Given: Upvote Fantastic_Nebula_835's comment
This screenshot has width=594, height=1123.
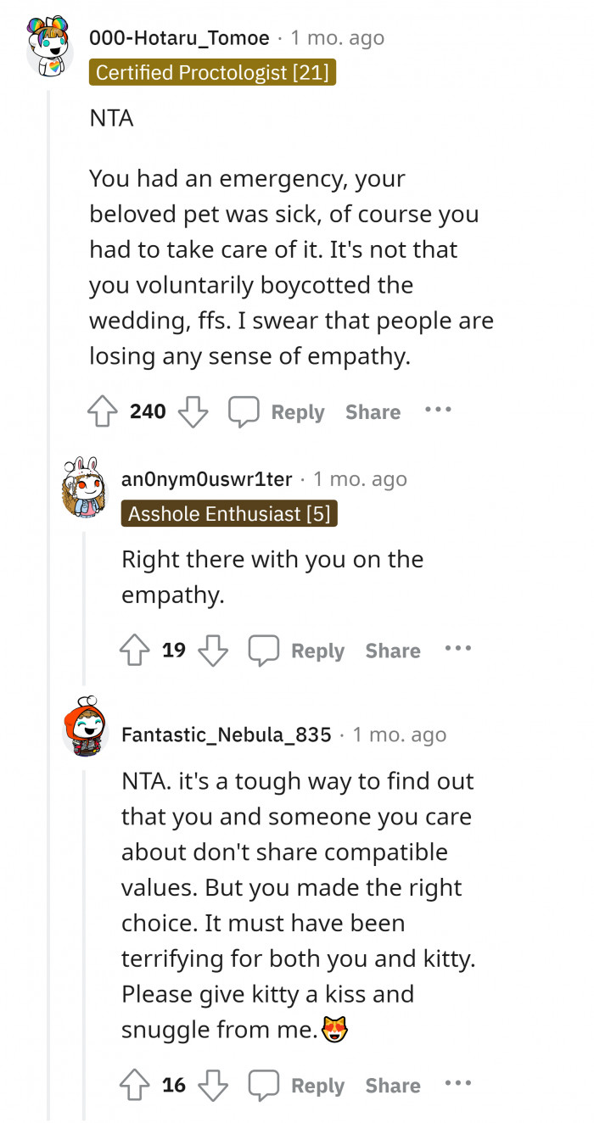Looking at the screenshot, I should (x=136, y=1085).
